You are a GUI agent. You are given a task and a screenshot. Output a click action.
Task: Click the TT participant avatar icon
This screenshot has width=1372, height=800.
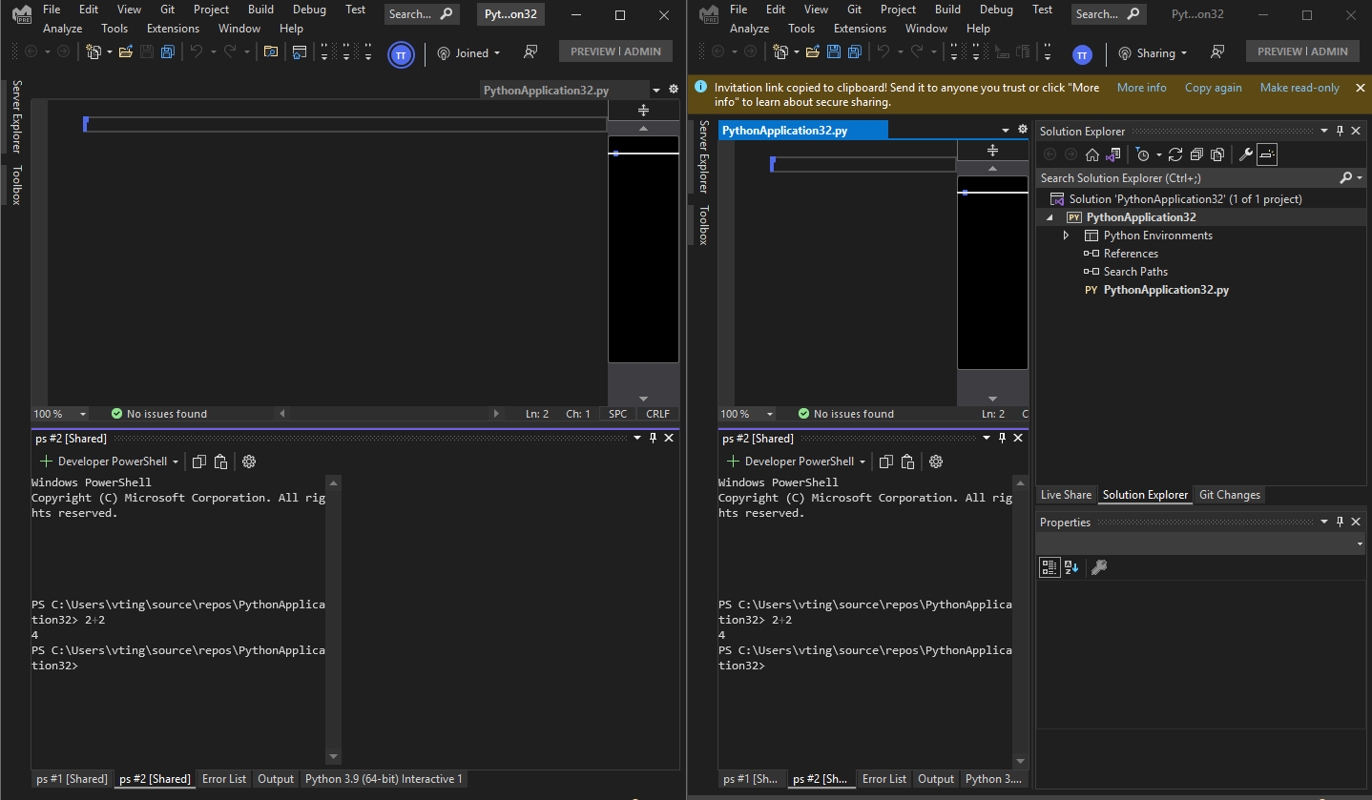tap(400, 53)
